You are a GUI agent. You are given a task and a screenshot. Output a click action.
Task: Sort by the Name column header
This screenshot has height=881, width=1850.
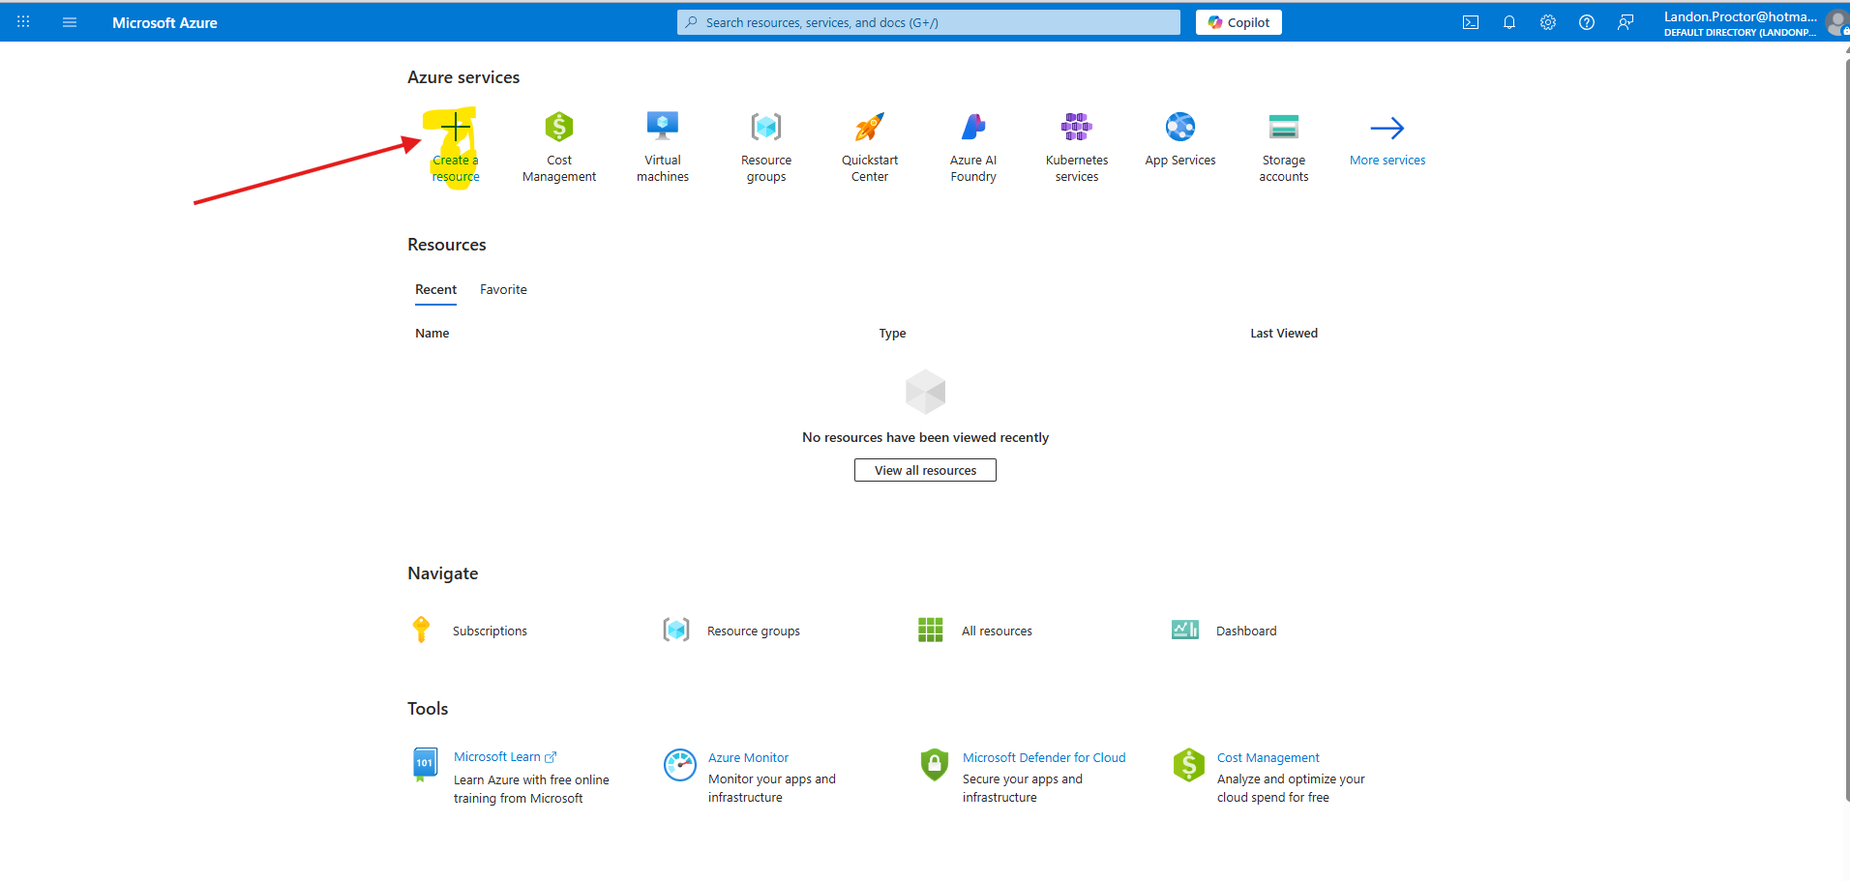(432, 333)
